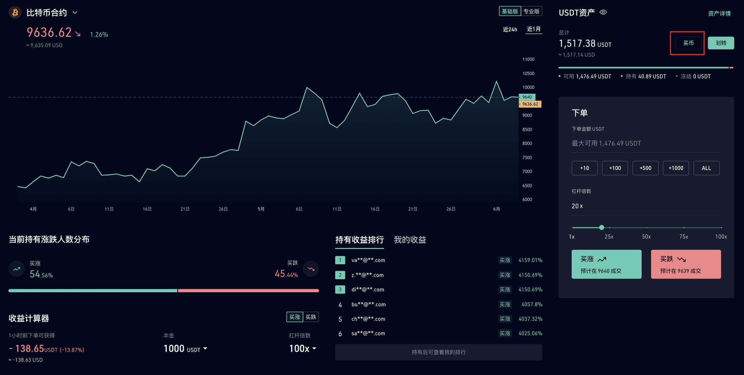Click rank 1 badge in leaderboard
The height and width of the screenshot is (375, 744).
click(340, 260)
